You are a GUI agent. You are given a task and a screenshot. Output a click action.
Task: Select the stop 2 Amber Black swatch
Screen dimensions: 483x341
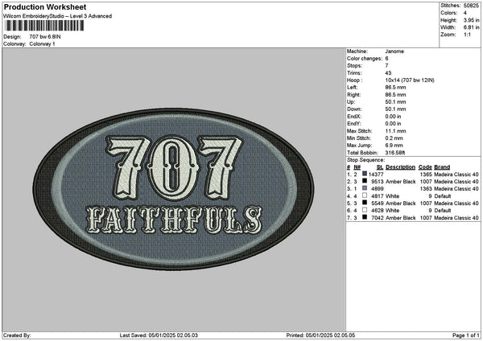pyautogui.click(x=365, y=181)
